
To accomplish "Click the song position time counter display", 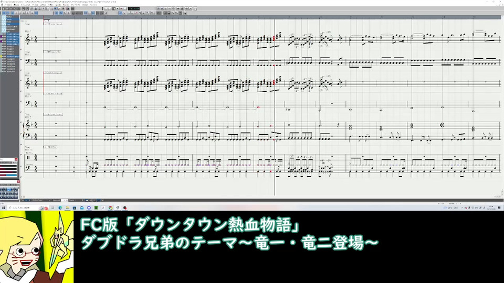I will pyautogui.click(x=134, y=9).
